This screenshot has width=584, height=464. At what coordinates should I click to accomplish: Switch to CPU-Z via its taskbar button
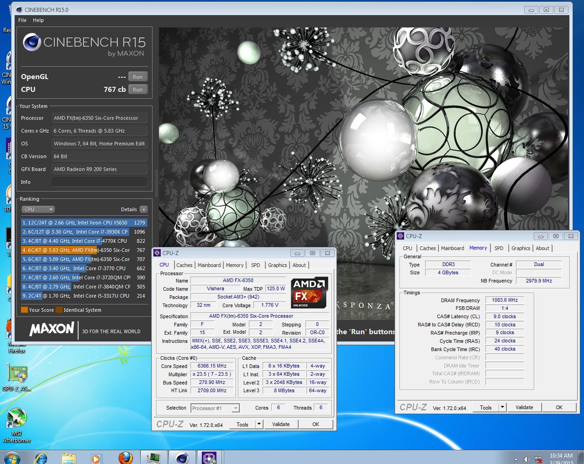point(209,458)
